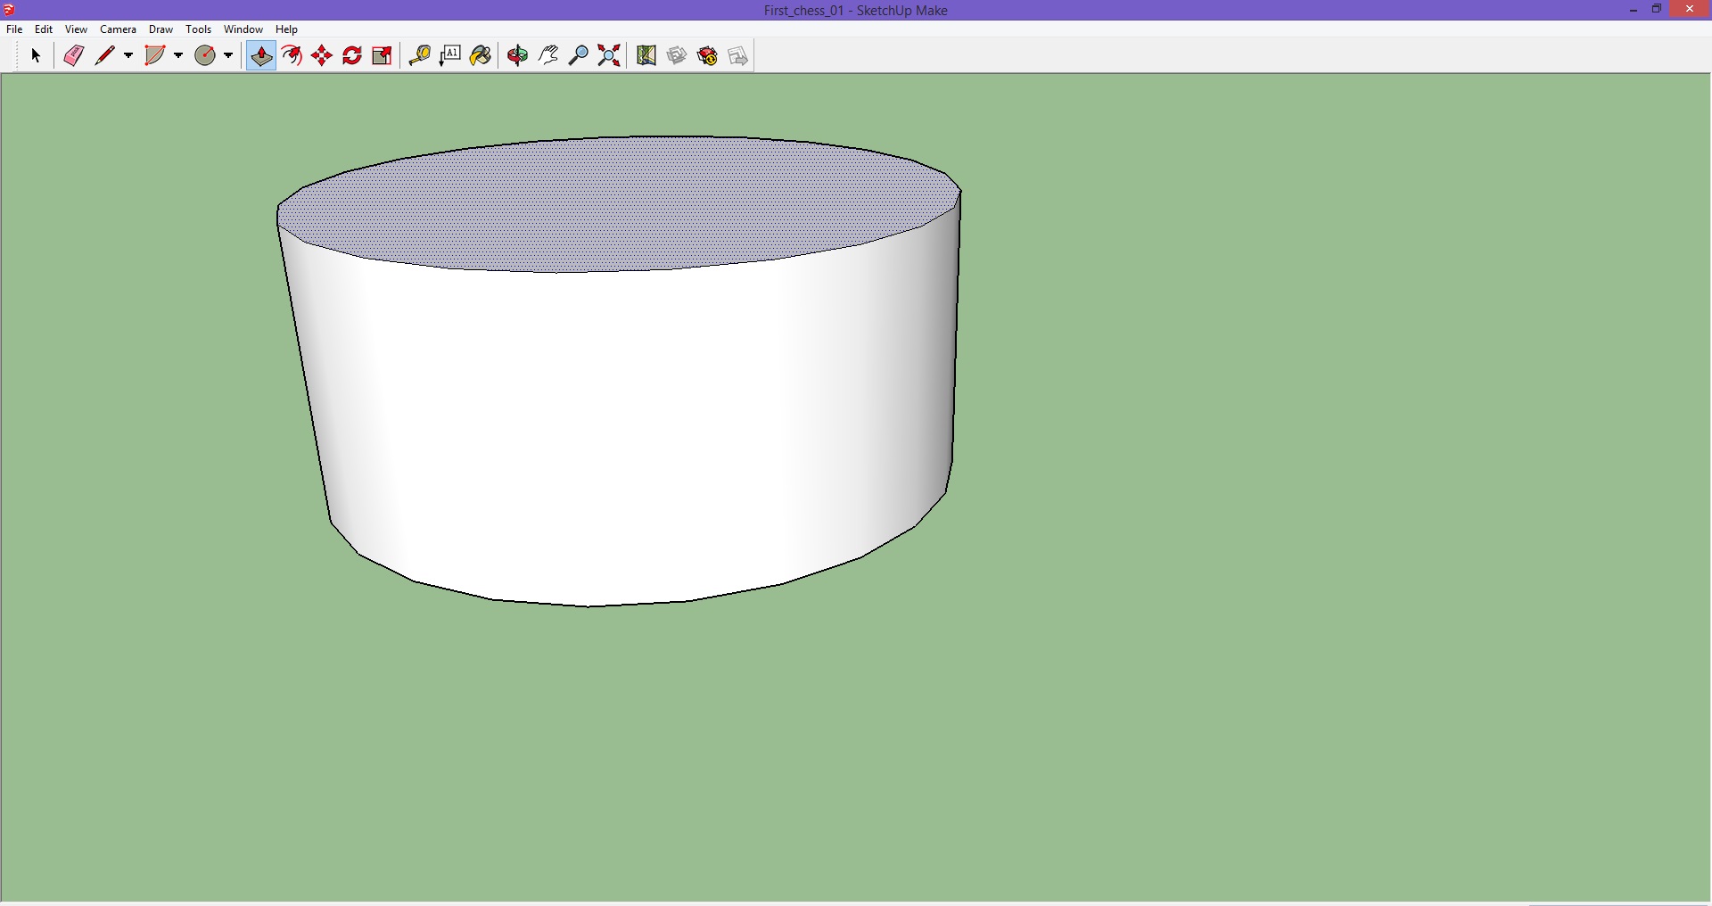Expand the Line tool dropdown arrow

click(x=128, y=56)
